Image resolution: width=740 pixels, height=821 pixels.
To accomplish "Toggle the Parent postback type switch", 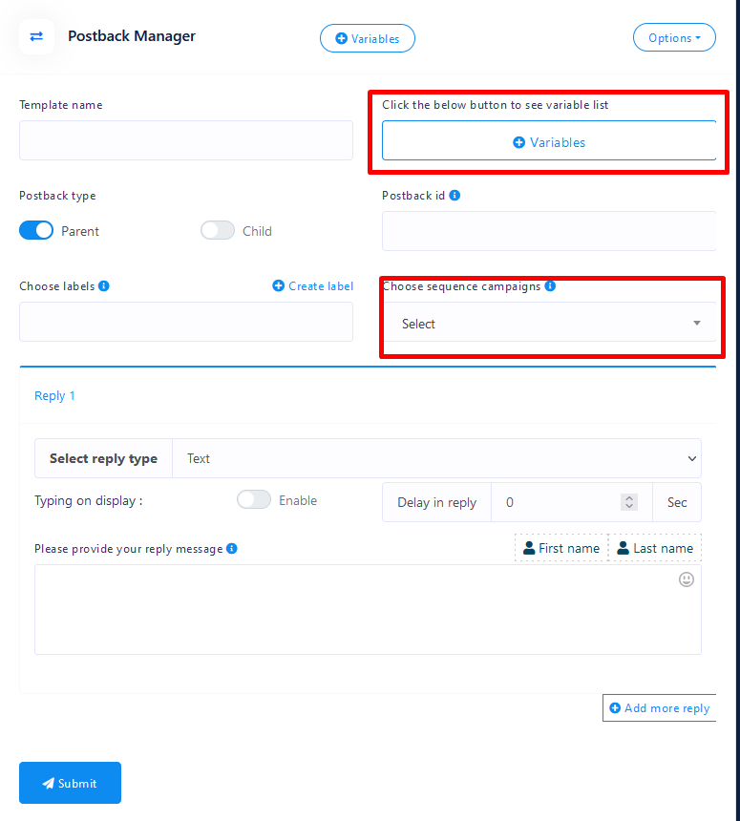I will click(36, 231).
